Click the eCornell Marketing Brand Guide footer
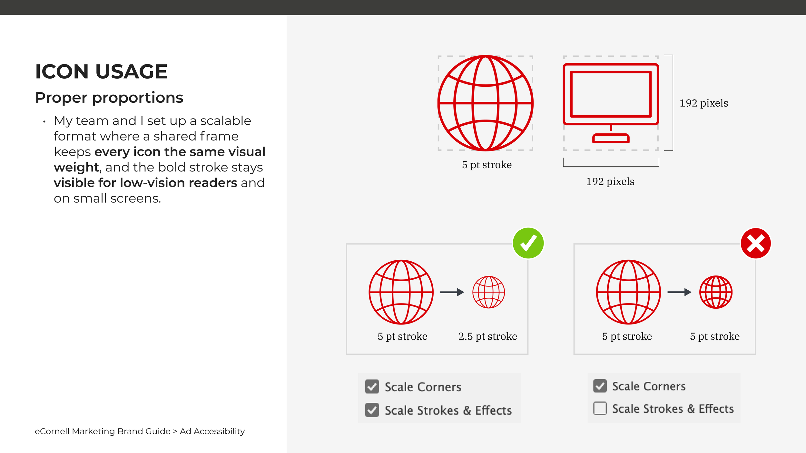This screenshot has height=453, width=806. pos(140,431)
